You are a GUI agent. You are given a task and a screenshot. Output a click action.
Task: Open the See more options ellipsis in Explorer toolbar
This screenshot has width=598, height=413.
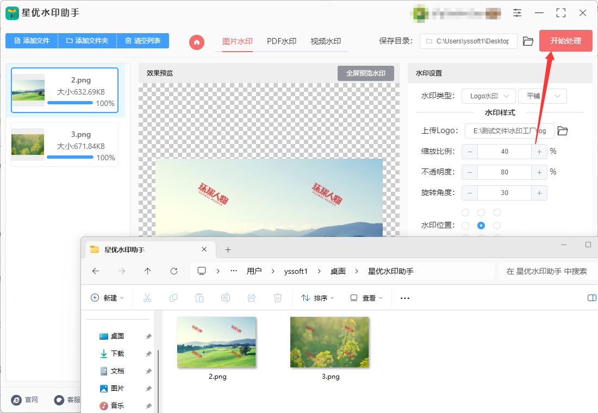click(x=405, y=298)
